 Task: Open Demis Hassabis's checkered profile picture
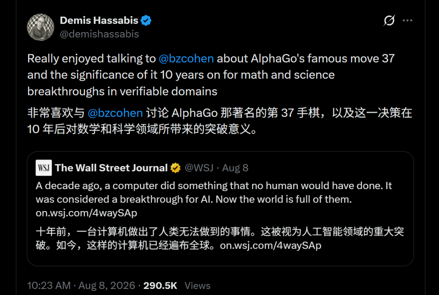click(x=41, y=27)
